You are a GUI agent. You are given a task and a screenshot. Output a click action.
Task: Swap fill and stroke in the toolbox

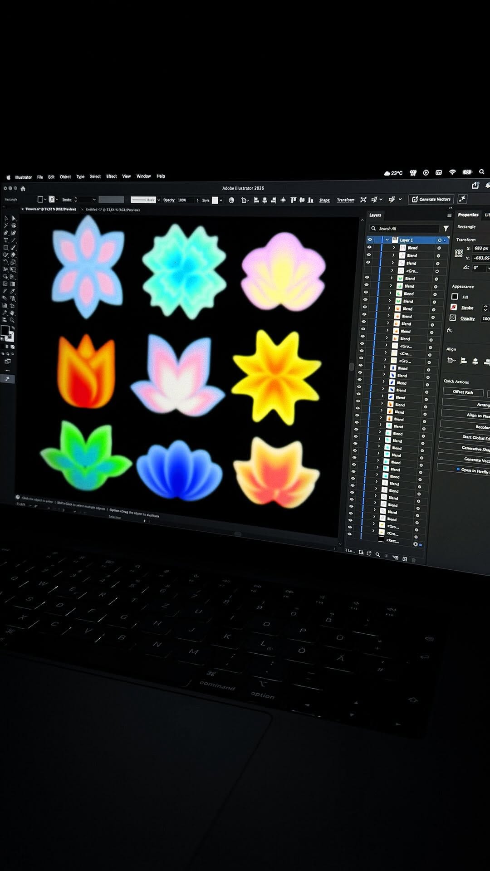(13, 328)
